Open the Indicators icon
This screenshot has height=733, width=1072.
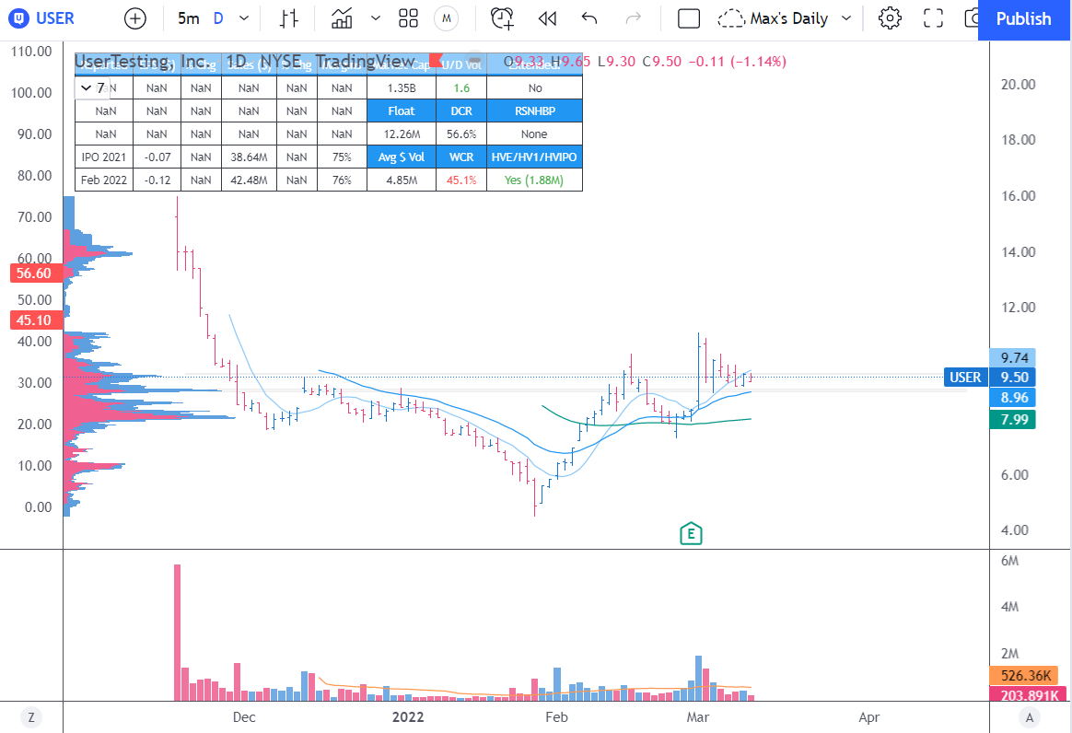pos(341,18)
